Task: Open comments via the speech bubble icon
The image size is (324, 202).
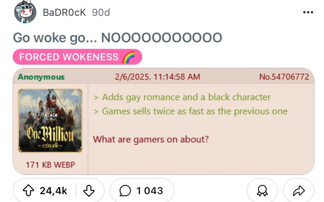Action: point(125,190)
